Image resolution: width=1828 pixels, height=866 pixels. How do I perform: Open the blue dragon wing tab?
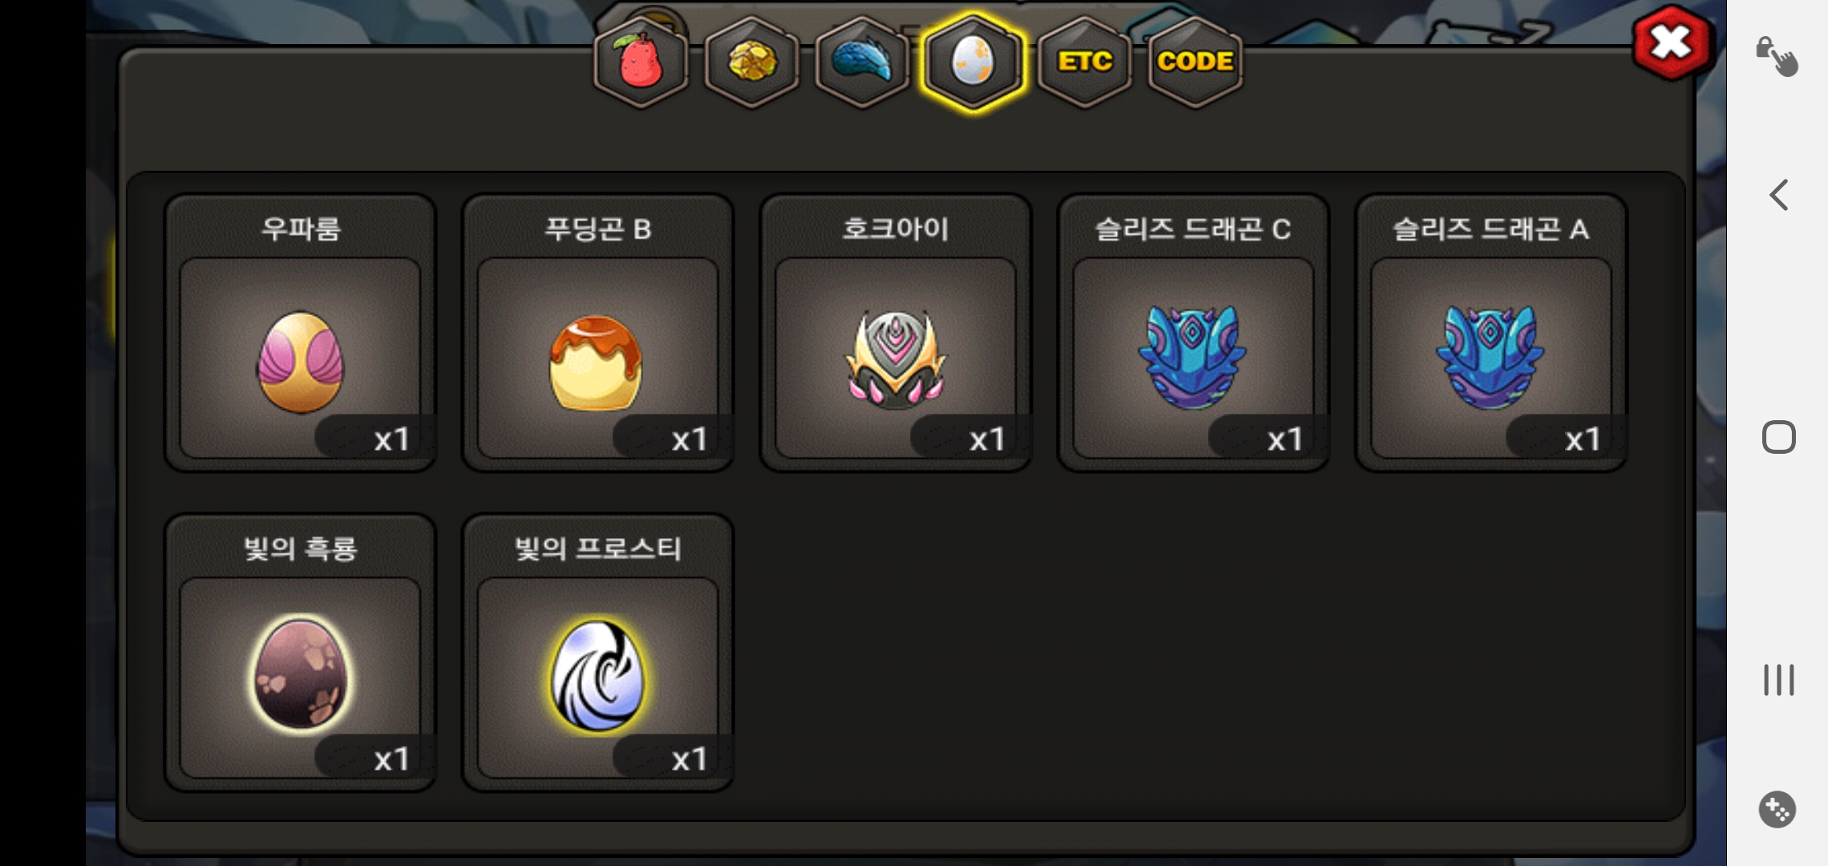(862, 62)
